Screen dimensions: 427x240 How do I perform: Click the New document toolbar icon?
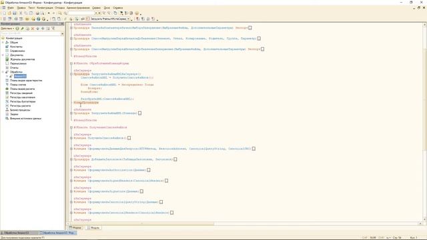click(4, 13)
